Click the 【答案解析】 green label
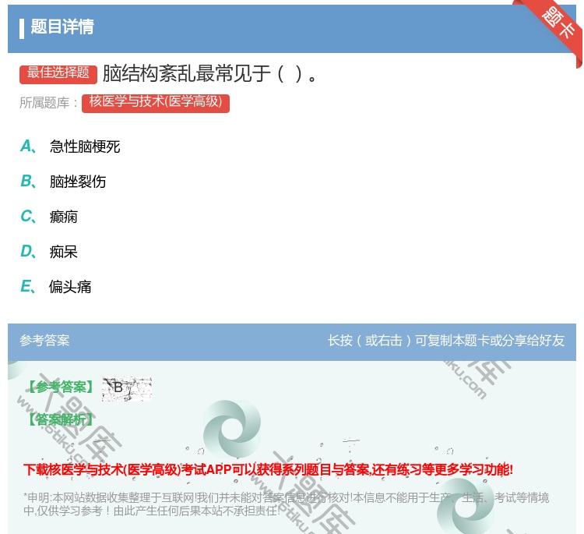Screen dimensions: 584x534 [62, 419]
